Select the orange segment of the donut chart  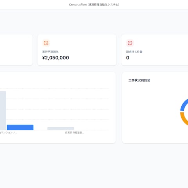[184, 119]
